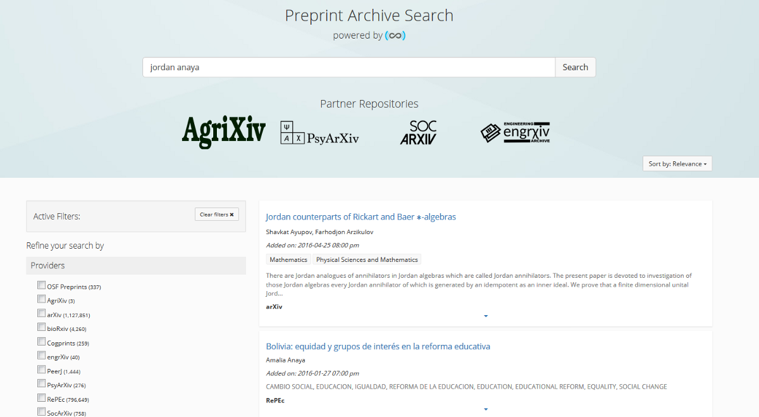759x417 pixels.
Task: Open 'Bolivia: equidad y grupos de interés' result
Action: (x=378, y=347)
